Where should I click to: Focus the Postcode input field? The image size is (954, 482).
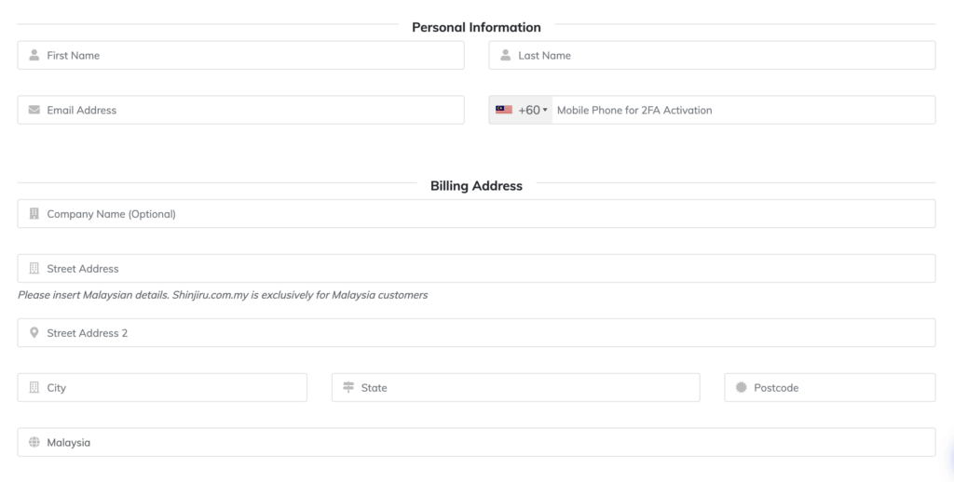click(x=838, y=388)
